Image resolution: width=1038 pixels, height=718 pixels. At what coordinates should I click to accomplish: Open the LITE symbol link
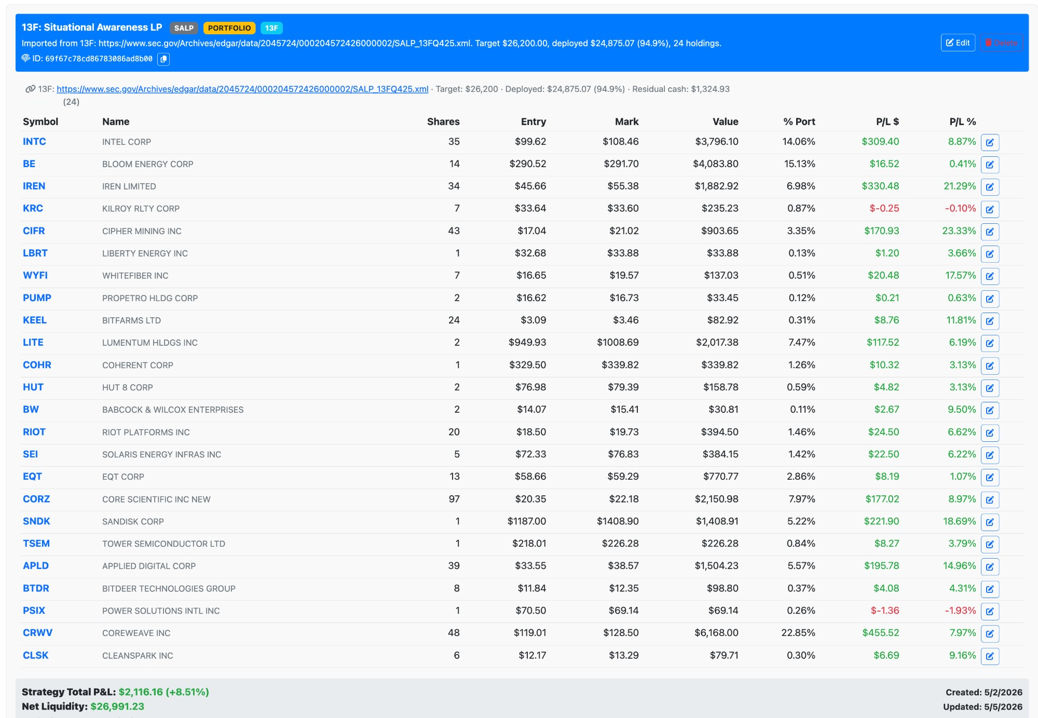click(x=33, y=342)
